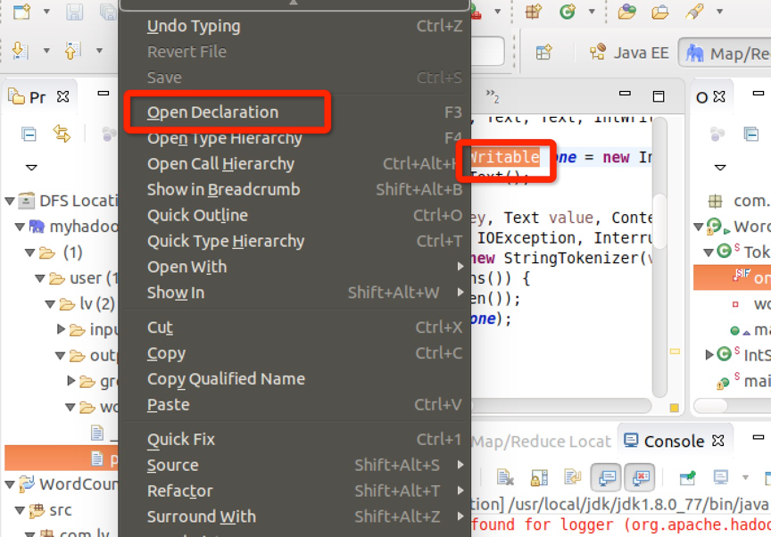771x537 pixels.
Task: Collapse the myhadoop location node
Action: pyautogui.click(x=20, y=227)
